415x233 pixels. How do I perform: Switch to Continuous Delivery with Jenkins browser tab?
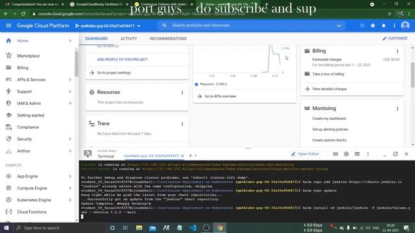pos(163,5)
